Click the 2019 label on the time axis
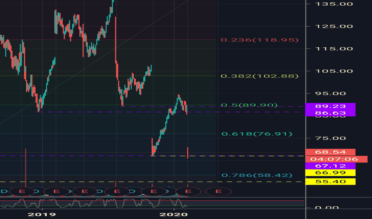372x219 pixels. click(42, 215)
